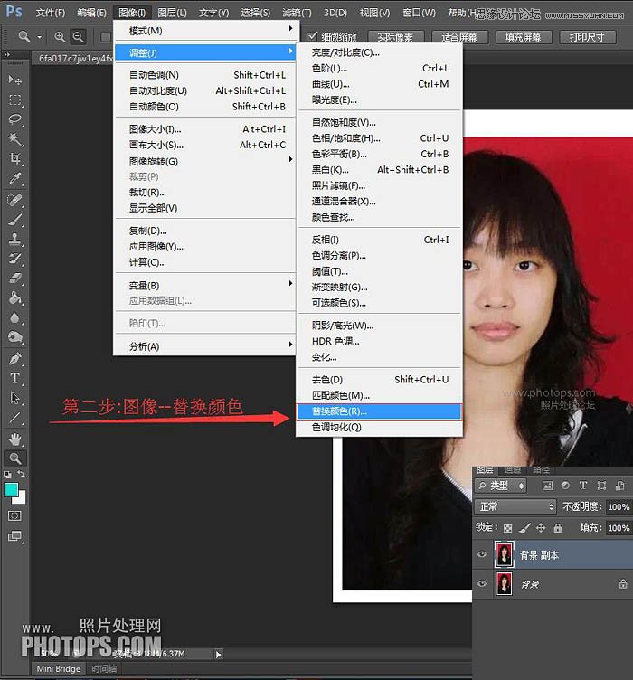The width and height of the screenshot is (633, 680).
Task: Toggle lock image pixels brush icon
Action: pyautogui.click(x=524, y=528)
